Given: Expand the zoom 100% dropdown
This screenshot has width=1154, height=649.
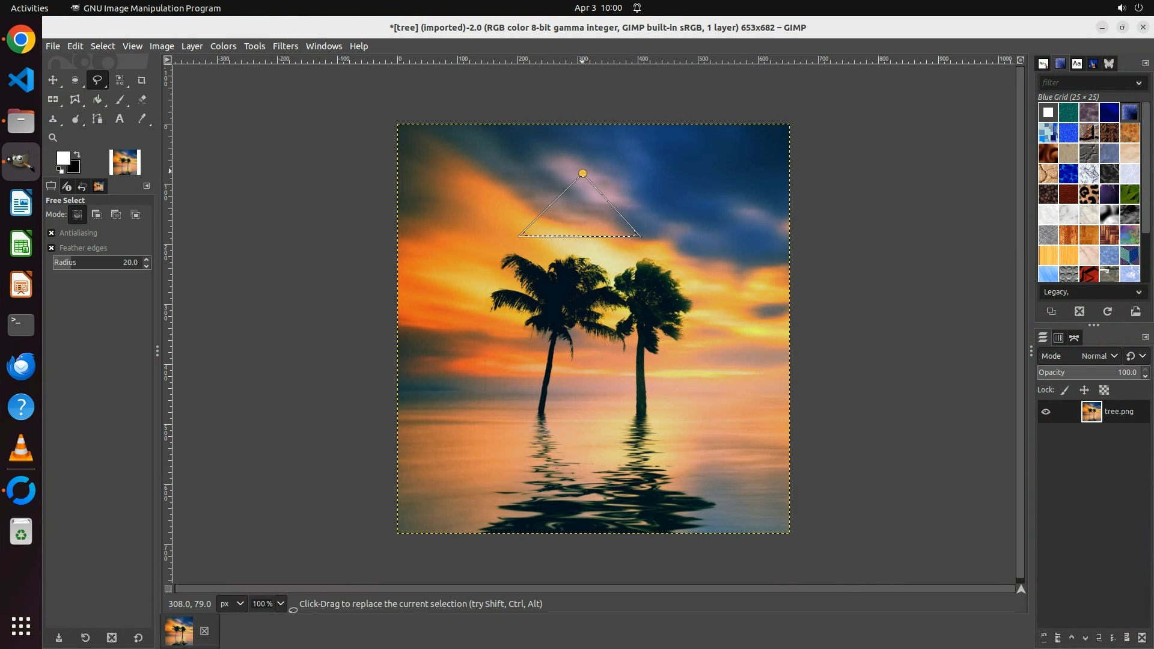Looking at the screenshot, I should [x=280, y=604].
